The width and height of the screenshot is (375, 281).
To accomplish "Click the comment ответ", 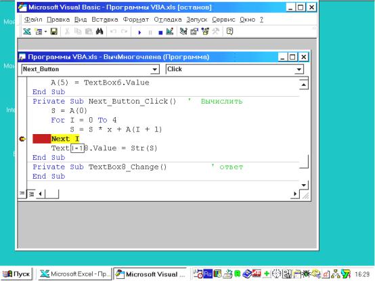I will coord(231,167).
